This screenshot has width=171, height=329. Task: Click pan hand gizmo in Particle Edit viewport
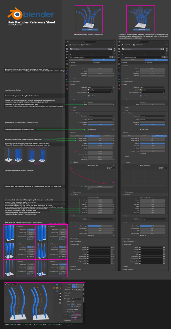60,297
